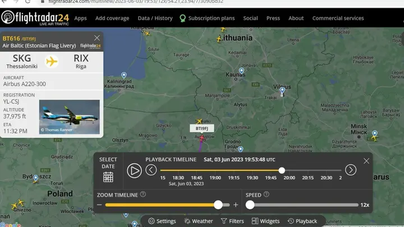Click the zoom timeline slider handle
The height and width of the screenshot is (227, 404).
click(x=218, y=205)
